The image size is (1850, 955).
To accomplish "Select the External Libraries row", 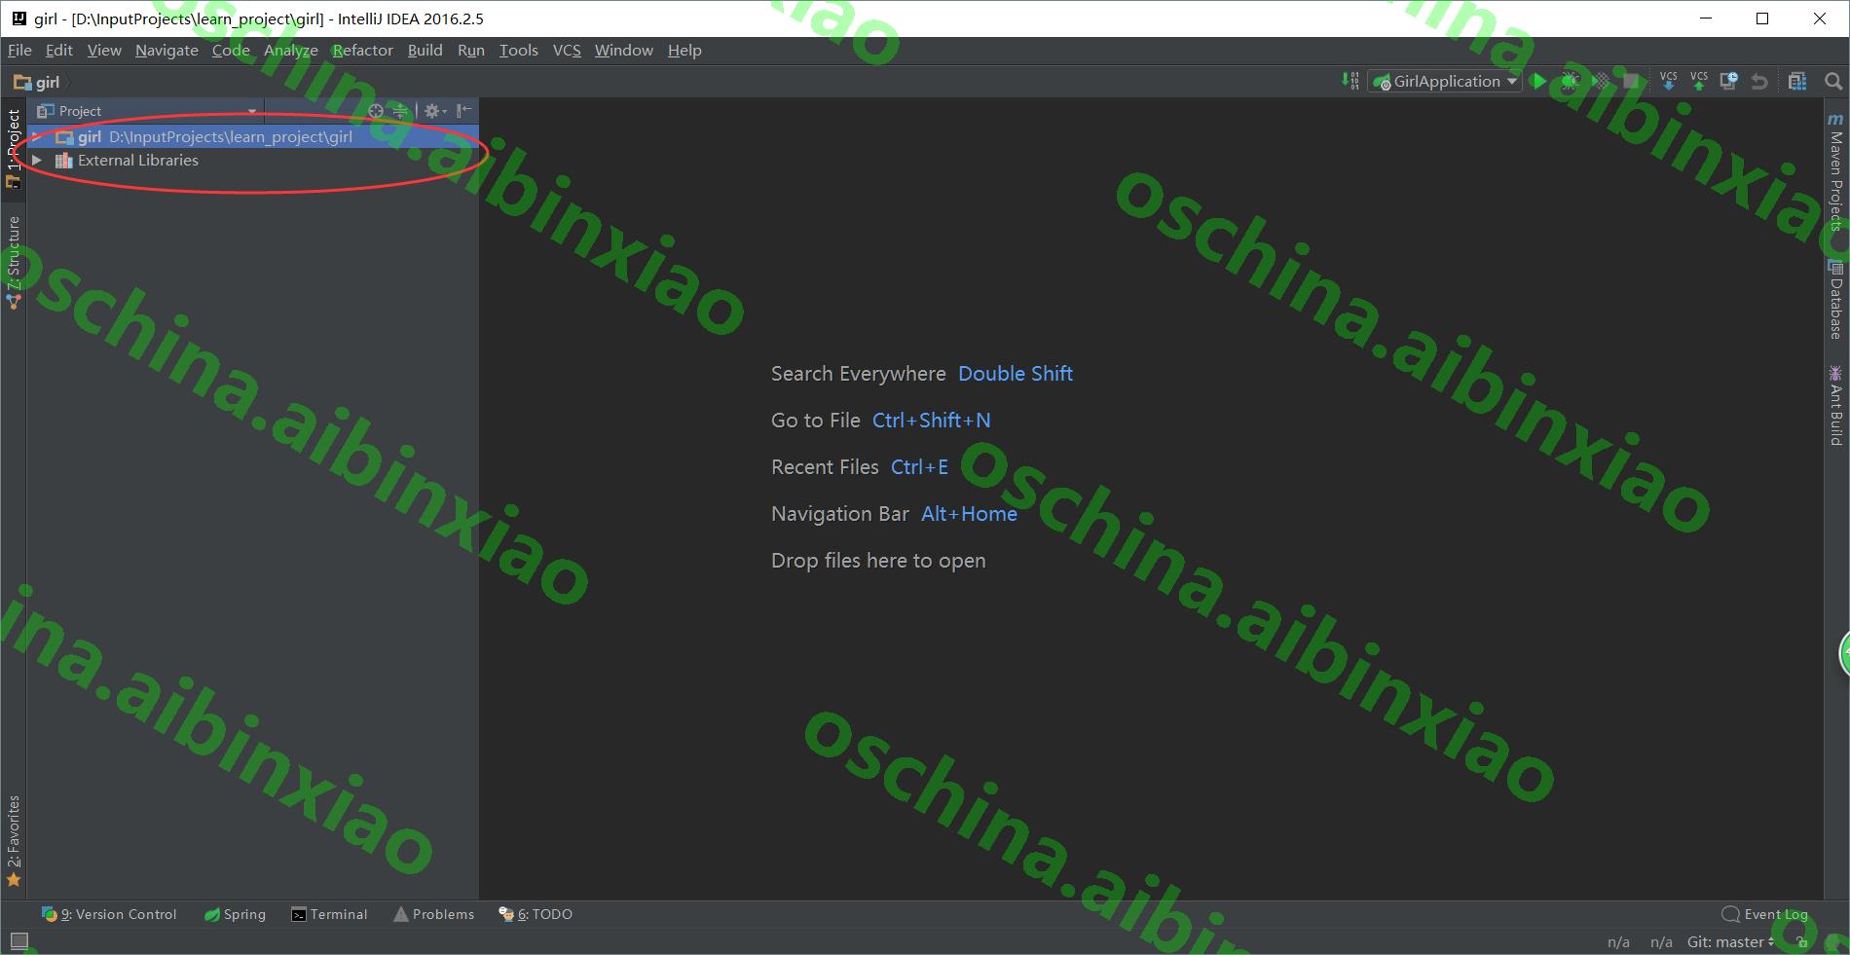I will click(x=253, y=160).
